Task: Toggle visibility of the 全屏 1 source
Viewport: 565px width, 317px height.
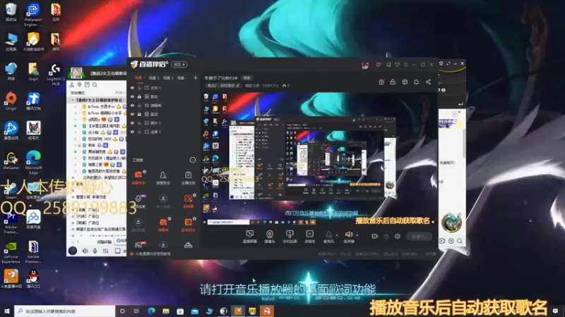Action: click(132, 132)
